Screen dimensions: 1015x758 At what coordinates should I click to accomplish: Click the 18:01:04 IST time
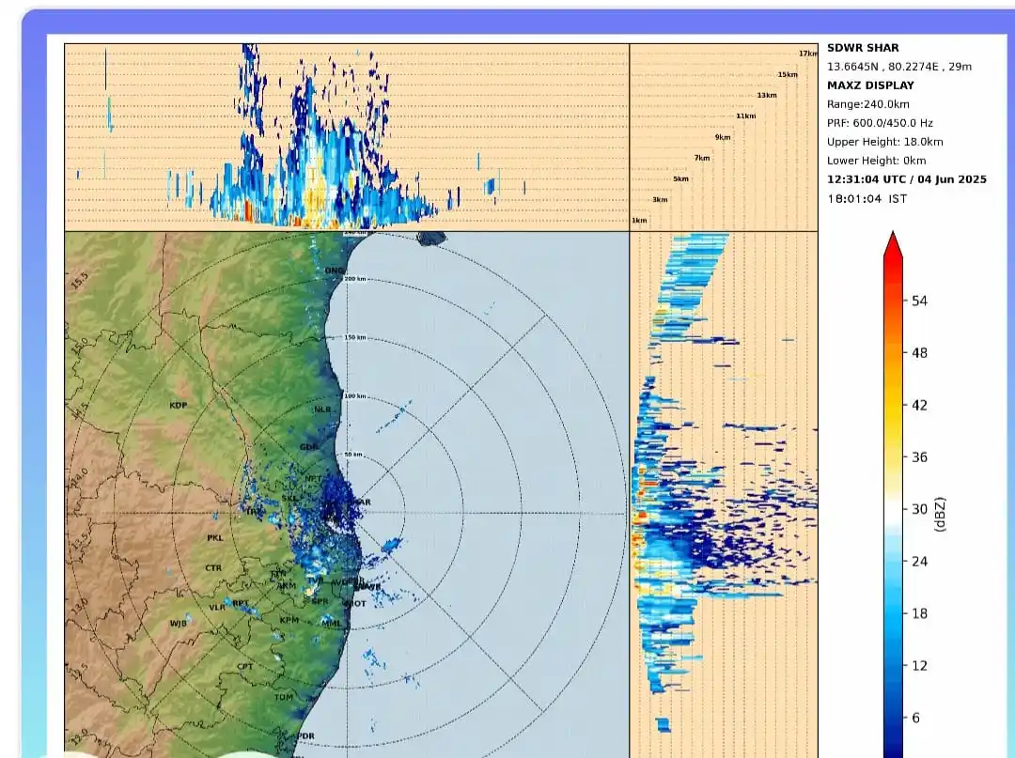click(x=867, y=198)
